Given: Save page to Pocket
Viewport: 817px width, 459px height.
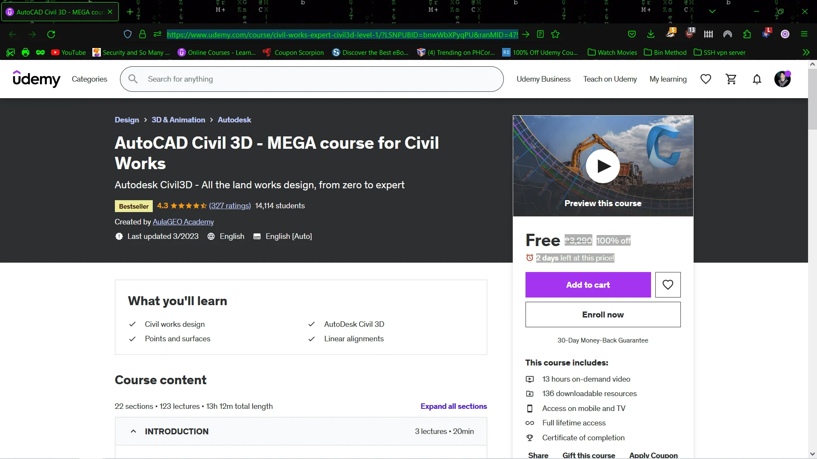Looking at the screenshot, I should click(x=632, y=34).
